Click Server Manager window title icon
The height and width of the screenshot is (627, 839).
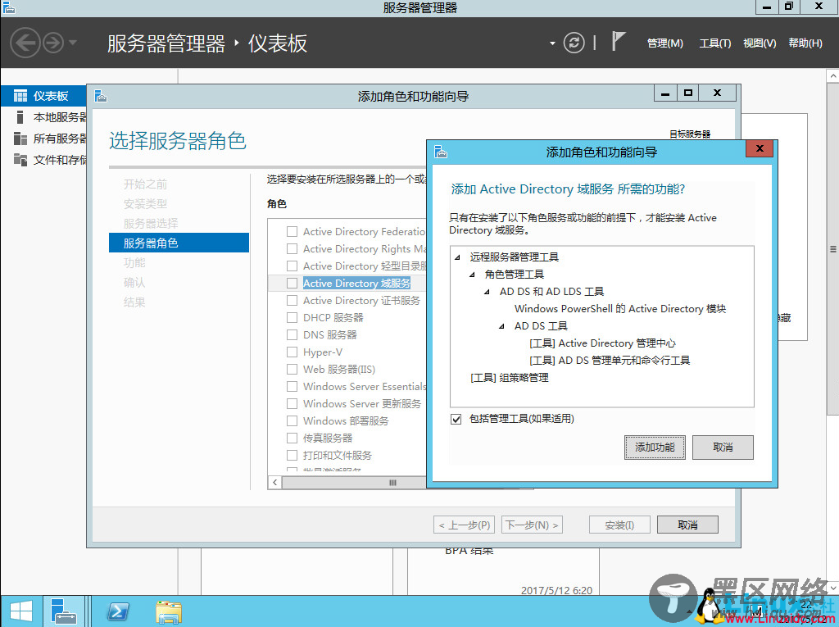[x=8, y=7]
